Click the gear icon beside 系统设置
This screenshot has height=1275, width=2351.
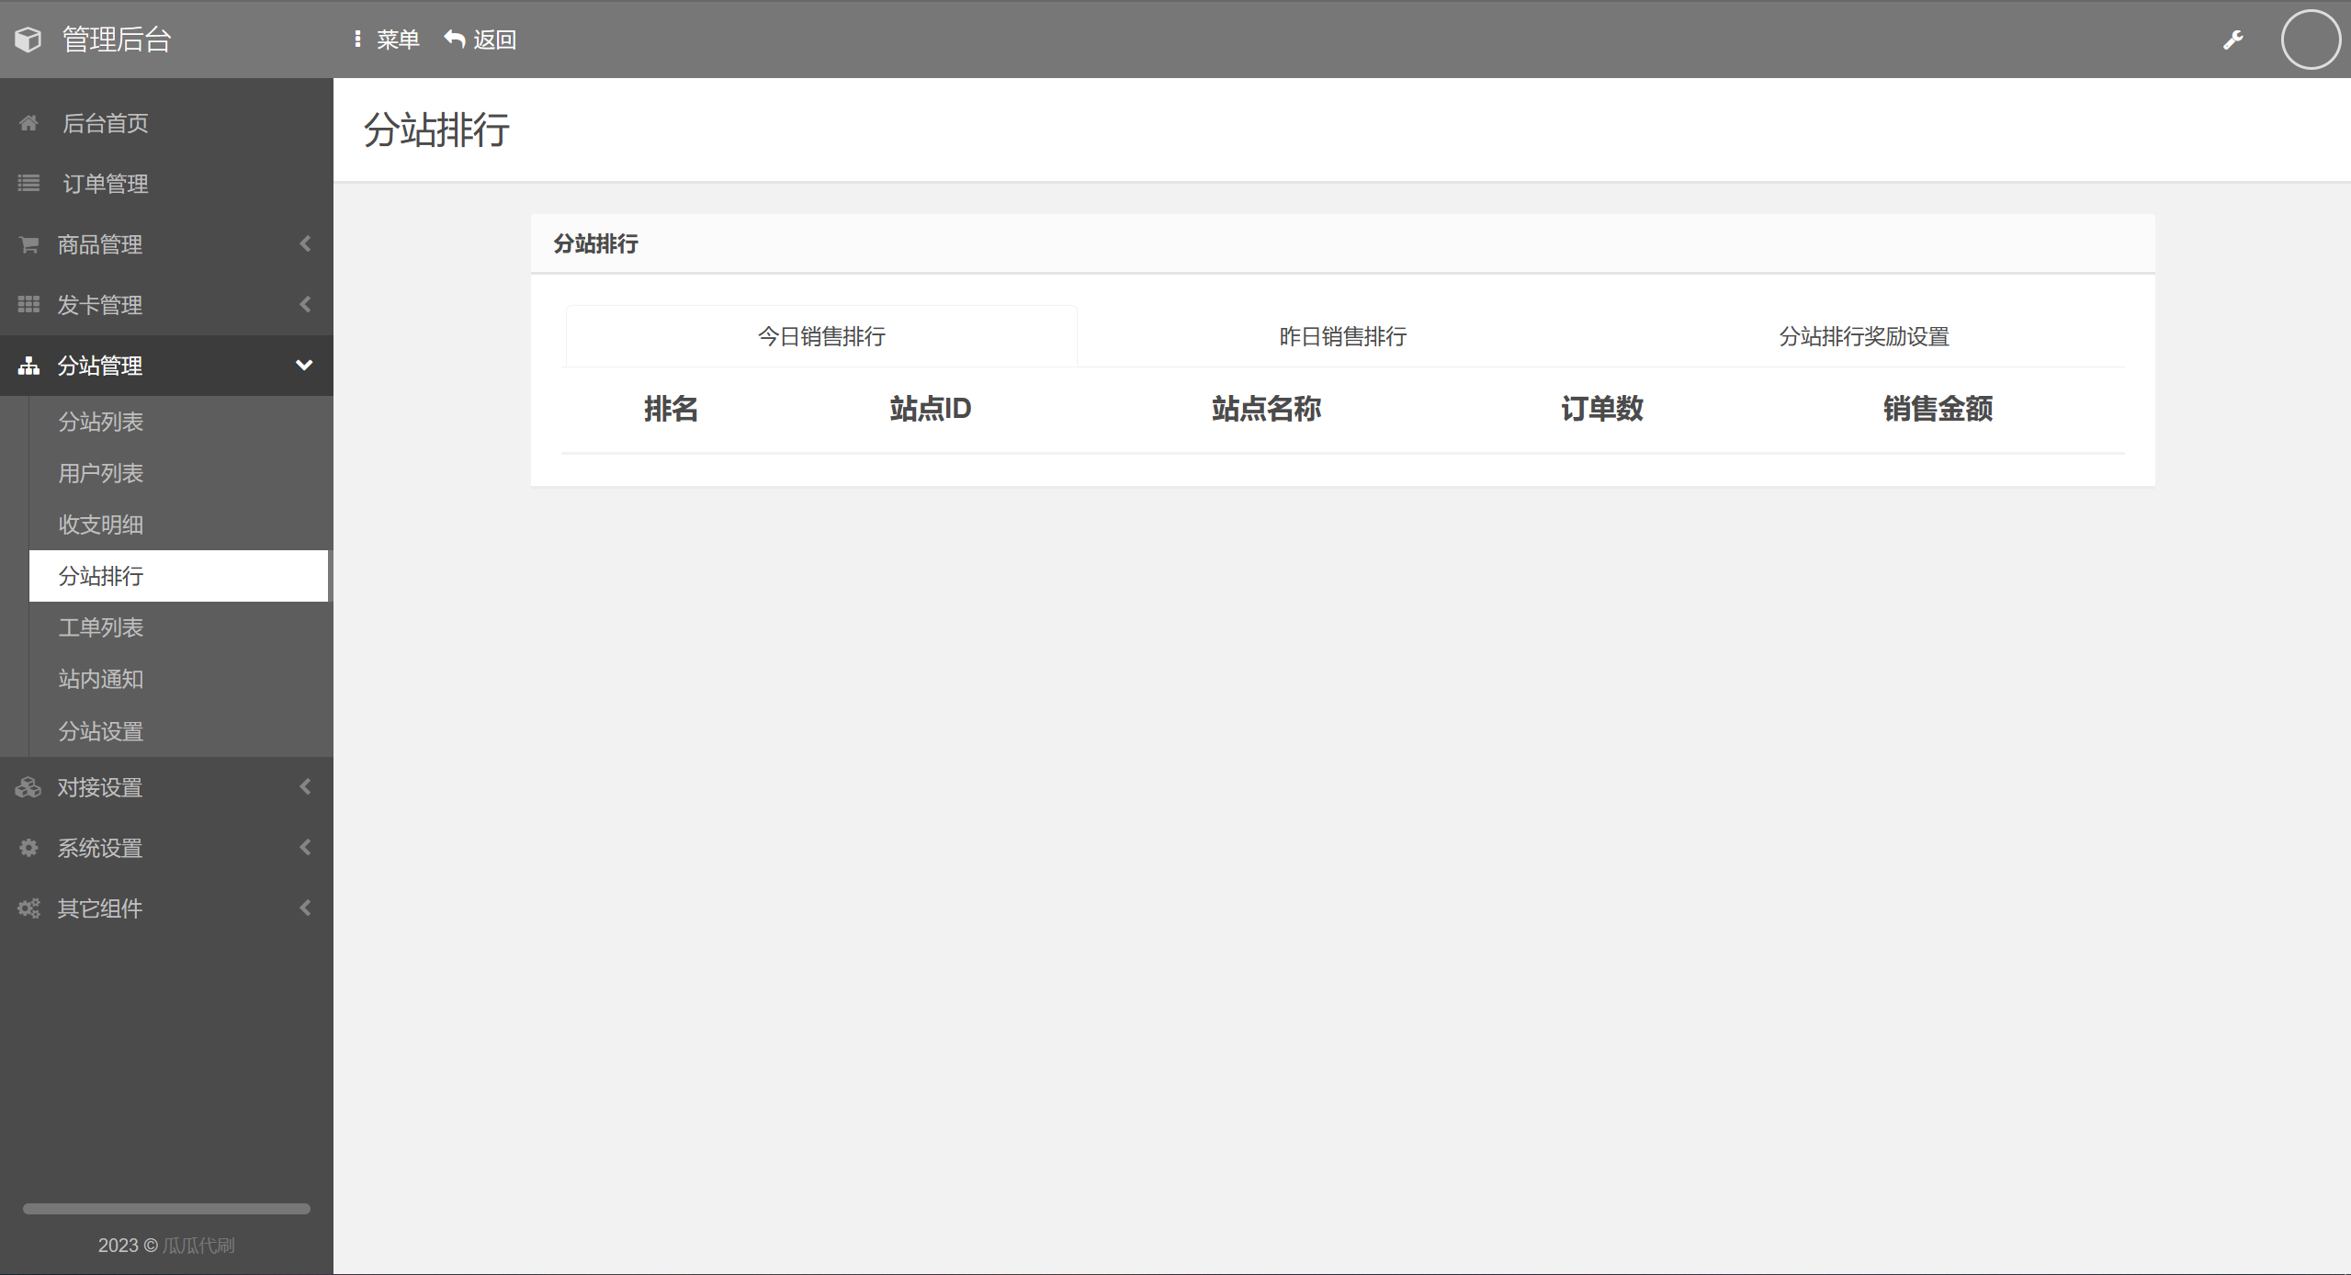tap(28, 848)
